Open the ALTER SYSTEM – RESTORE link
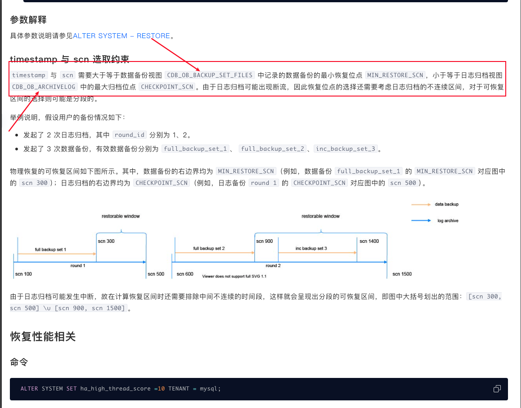The height and width of the screenshot is (408, 521). point(121,36)
